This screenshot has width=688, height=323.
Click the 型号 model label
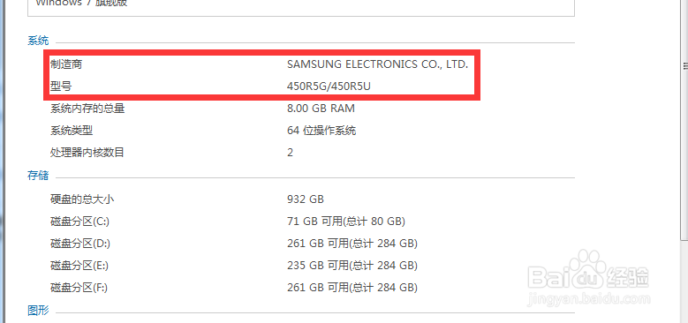pyautogui.click(x=61, y=86)
